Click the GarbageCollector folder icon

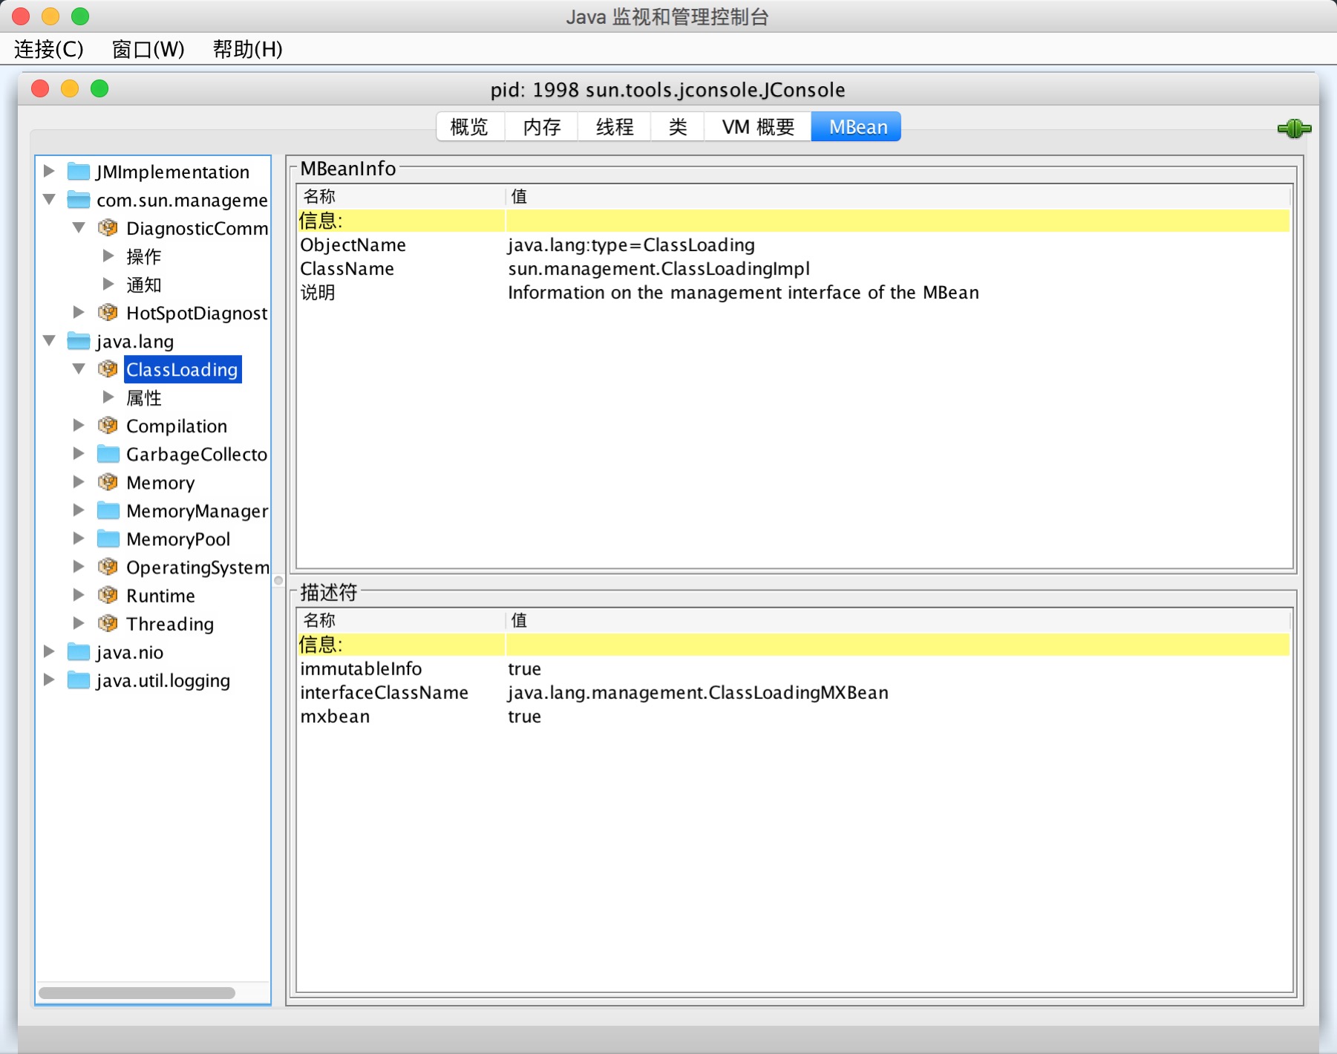tap(108, 453)
